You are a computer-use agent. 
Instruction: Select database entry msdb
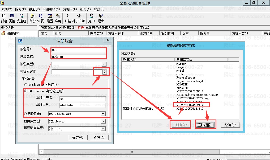pyautogui.click(x=179, y=74)
